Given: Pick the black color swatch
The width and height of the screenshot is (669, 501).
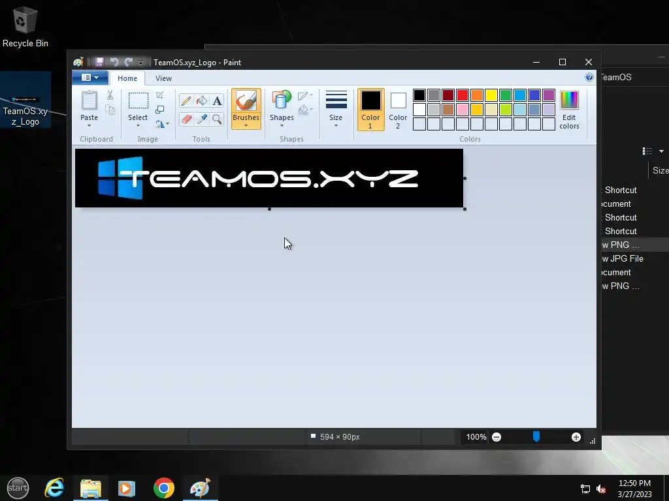Looking at the screenshot, I should [419, 95].
